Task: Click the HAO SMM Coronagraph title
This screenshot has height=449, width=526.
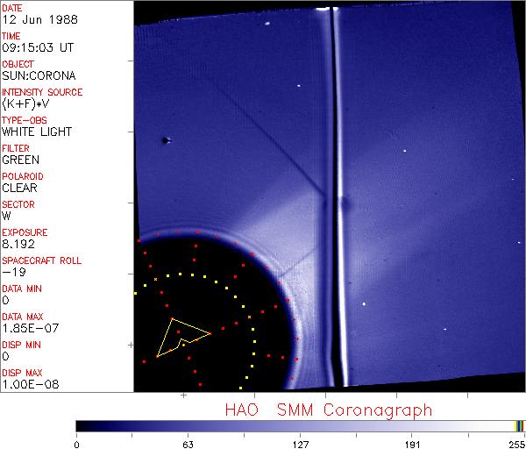Action: pyautogui.click(x=329, y=410)
